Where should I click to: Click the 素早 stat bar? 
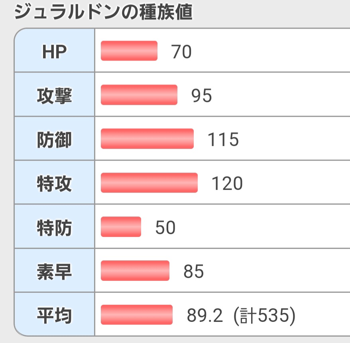click(x=135, y=270)
